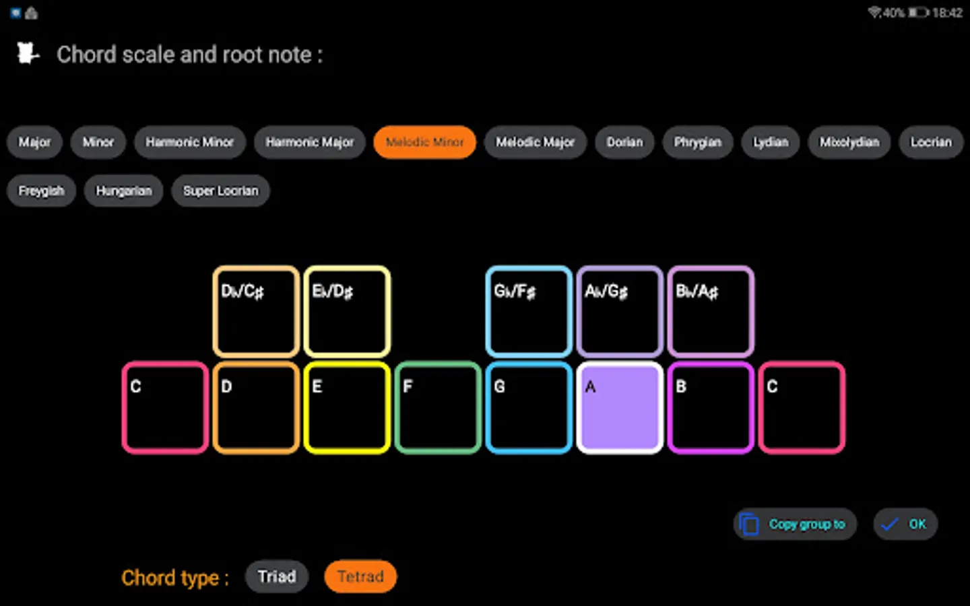970x606 pixels.
Task: Click the 'Chord type :' label
Action: (175, 578)
